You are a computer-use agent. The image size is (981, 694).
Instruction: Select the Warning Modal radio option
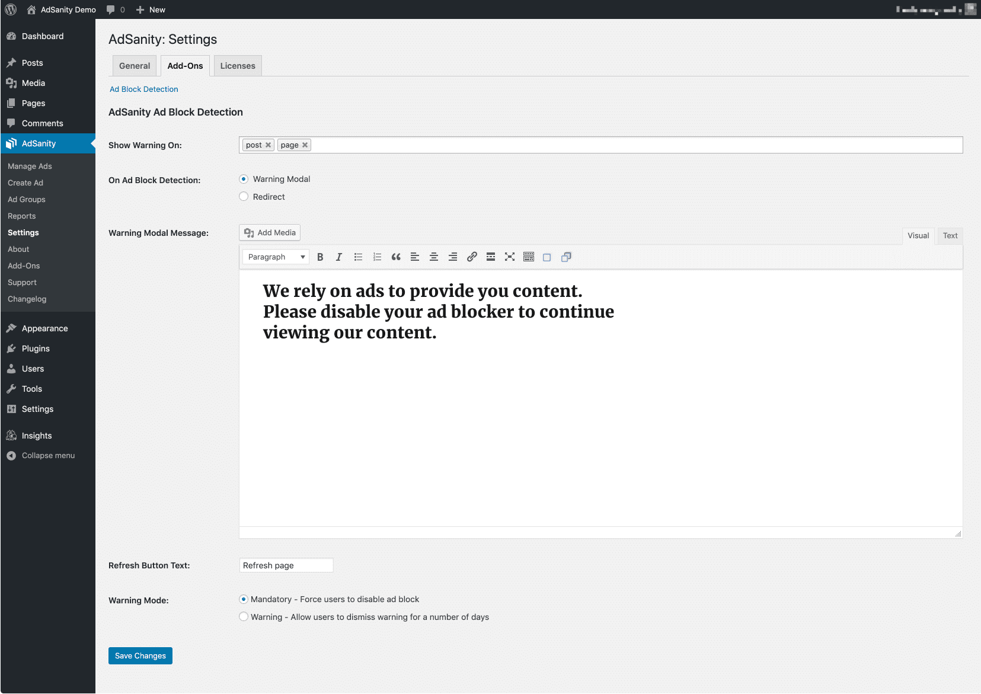click(244, 179)
